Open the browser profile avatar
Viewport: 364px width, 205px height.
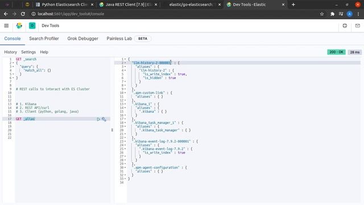[x=350, y=14]
